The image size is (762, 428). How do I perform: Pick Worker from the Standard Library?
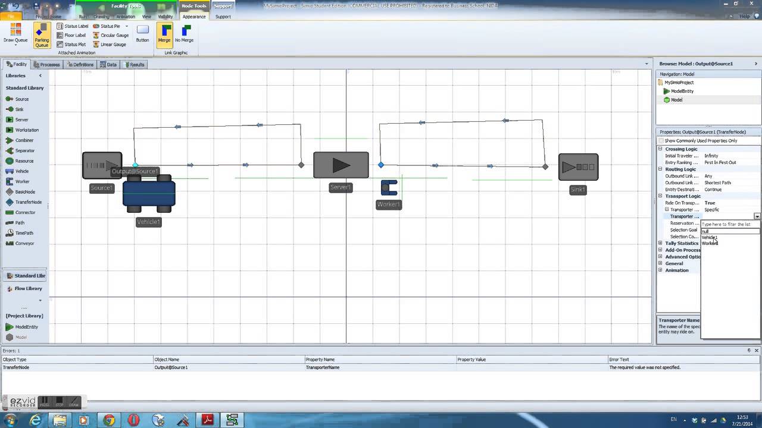click(x=17, y=181)
